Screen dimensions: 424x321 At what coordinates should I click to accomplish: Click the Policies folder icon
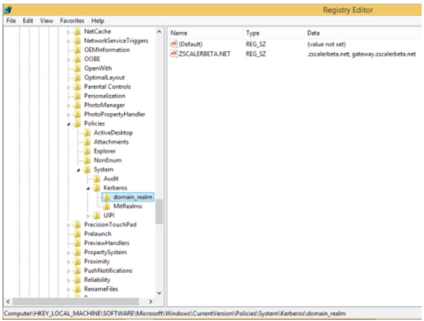pyautogui.click(x=78, y=124)
